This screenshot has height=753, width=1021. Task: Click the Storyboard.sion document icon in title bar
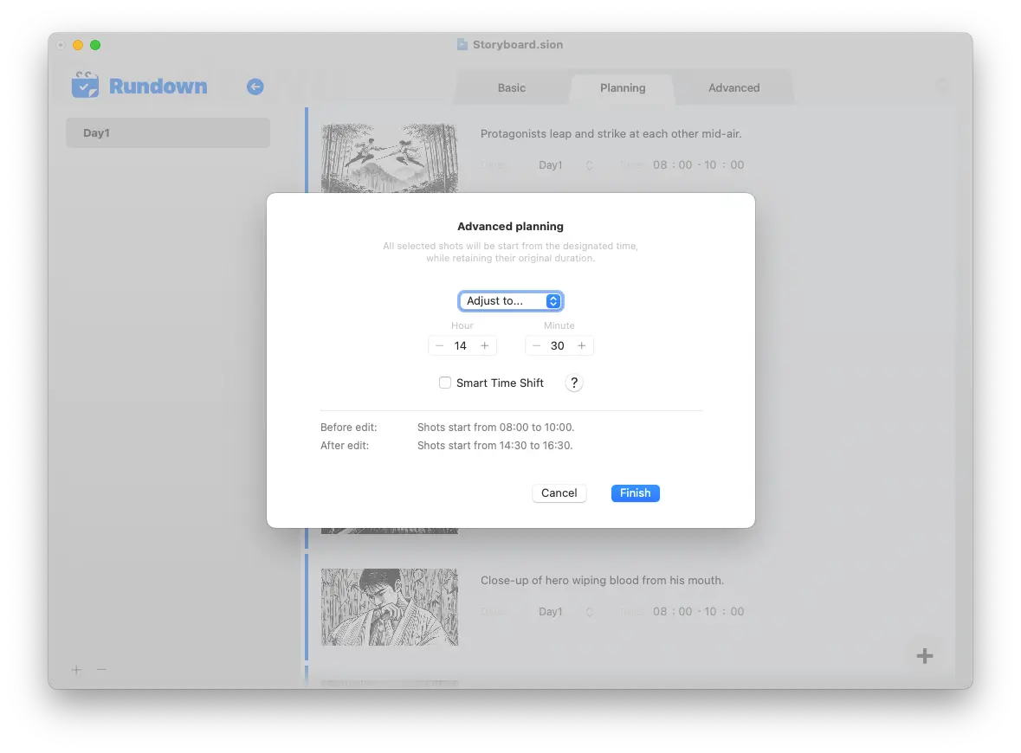pyautogui.click(x=462, y=45)
